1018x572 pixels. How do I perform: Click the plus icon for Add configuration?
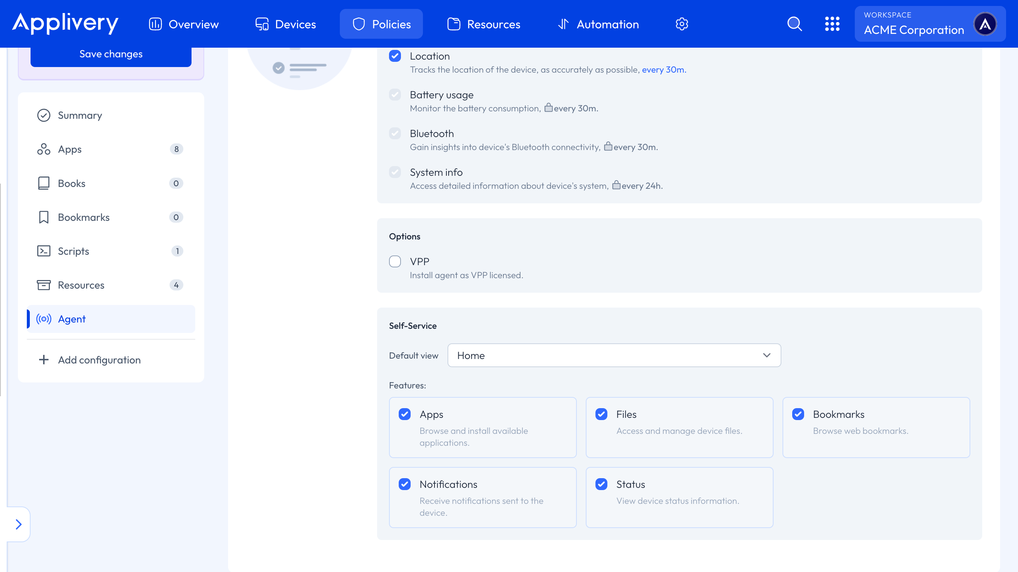pos(44,360)
